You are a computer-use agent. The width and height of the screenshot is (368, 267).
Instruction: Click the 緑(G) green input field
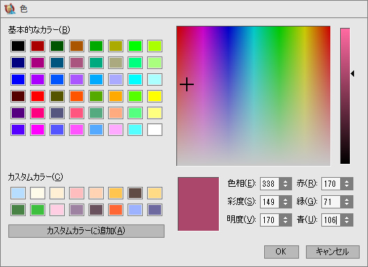click(x=331, y=201)
